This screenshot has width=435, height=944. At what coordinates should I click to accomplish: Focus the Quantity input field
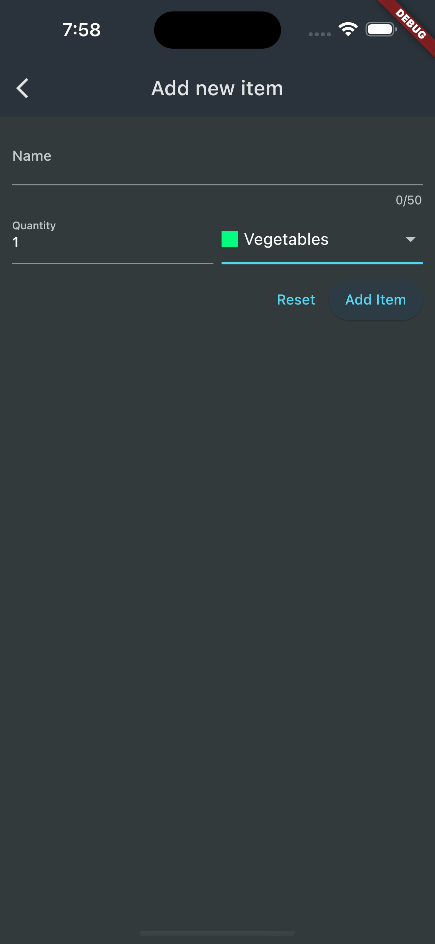click(113, 240)
